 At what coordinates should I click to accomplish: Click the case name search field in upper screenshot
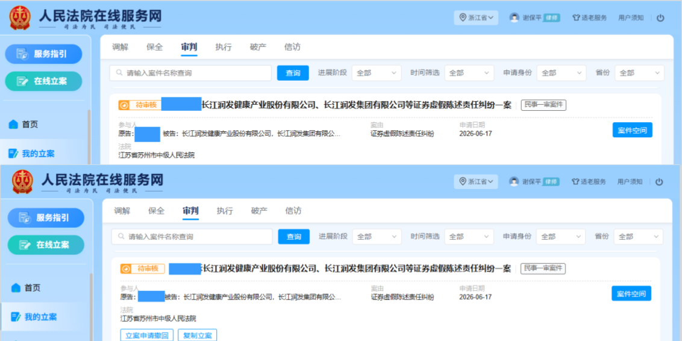190,73
